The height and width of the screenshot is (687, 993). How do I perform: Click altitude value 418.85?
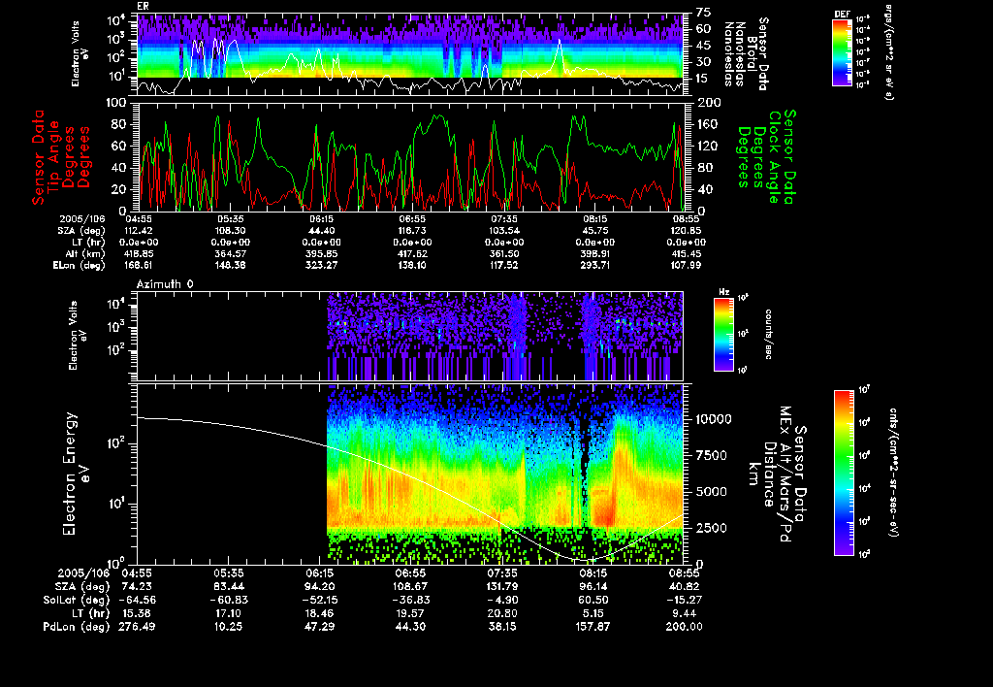(140, 253)
